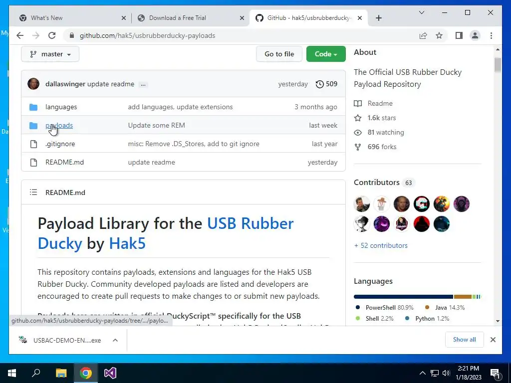Select the GitHub hak5 tab

coord(308,18)
